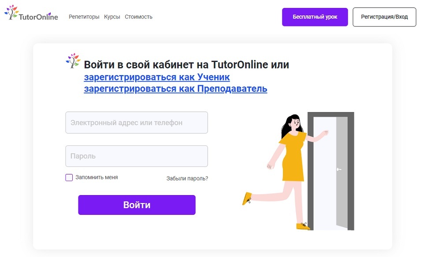
Task: Follow the зарегистрироваться как Ученик link
Action: pyautogui.click(x=157, y=77)
